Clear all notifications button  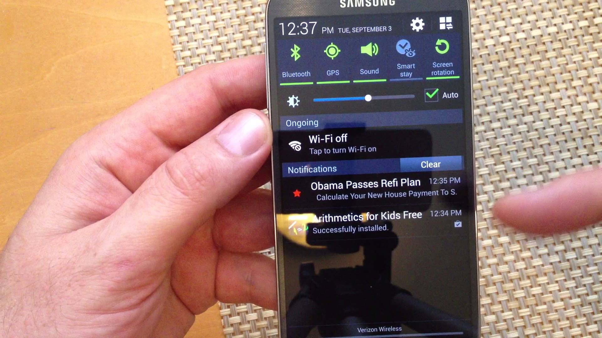(430, 164)
